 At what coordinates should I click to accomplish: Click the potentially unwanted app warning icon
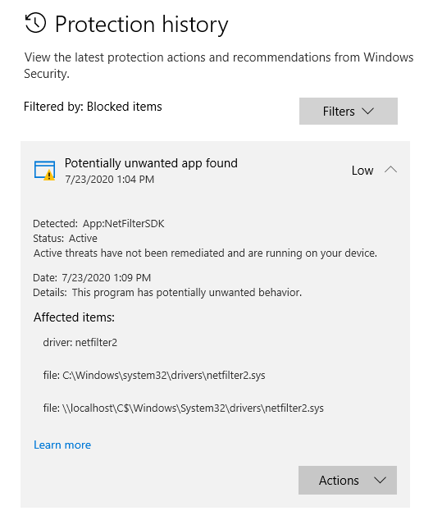[45, 171]
